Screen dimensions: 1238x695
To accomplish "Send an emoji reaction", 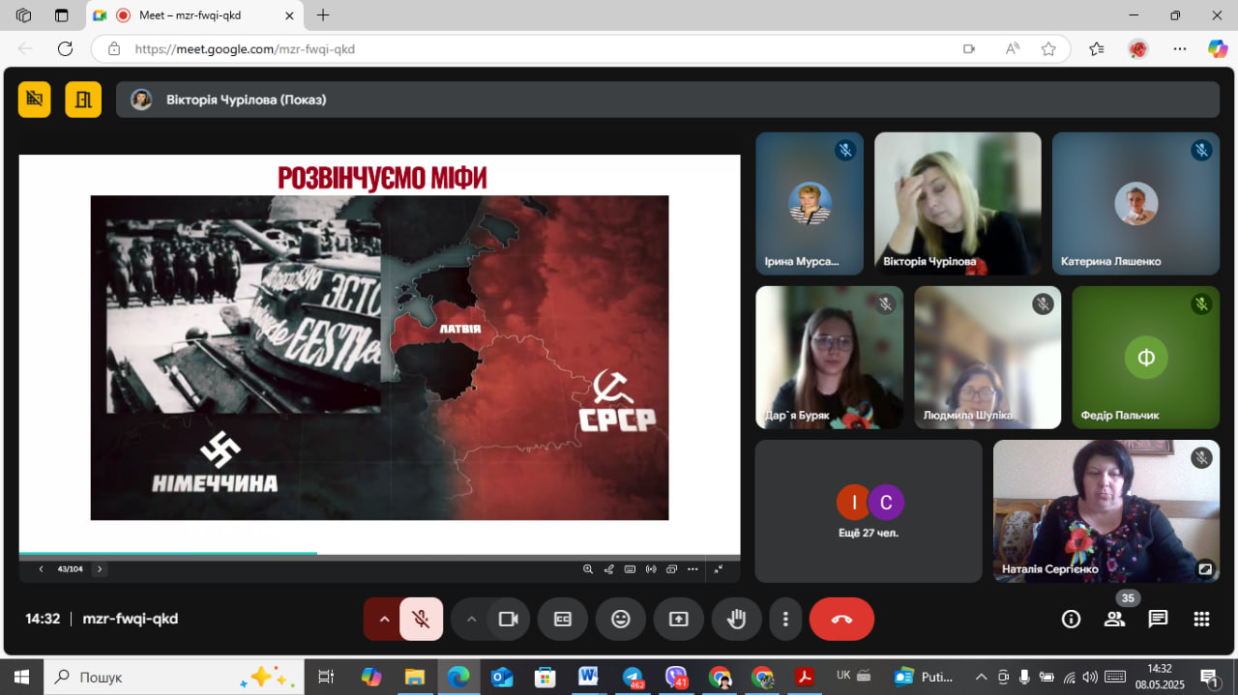I will tap(621, 620).
